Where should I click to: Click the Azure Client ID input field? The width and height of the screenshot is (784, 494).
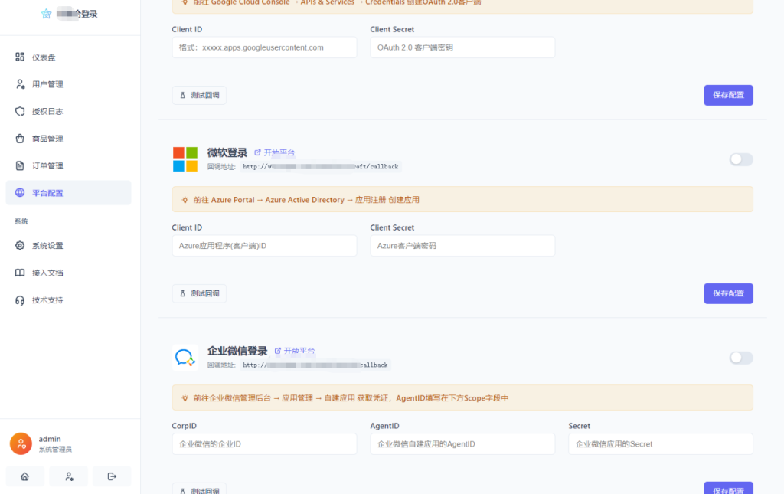[264, 245]
